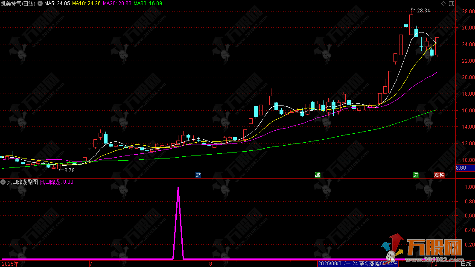Click the 财 event marker
Screen dimensions: 475x267
198,175
